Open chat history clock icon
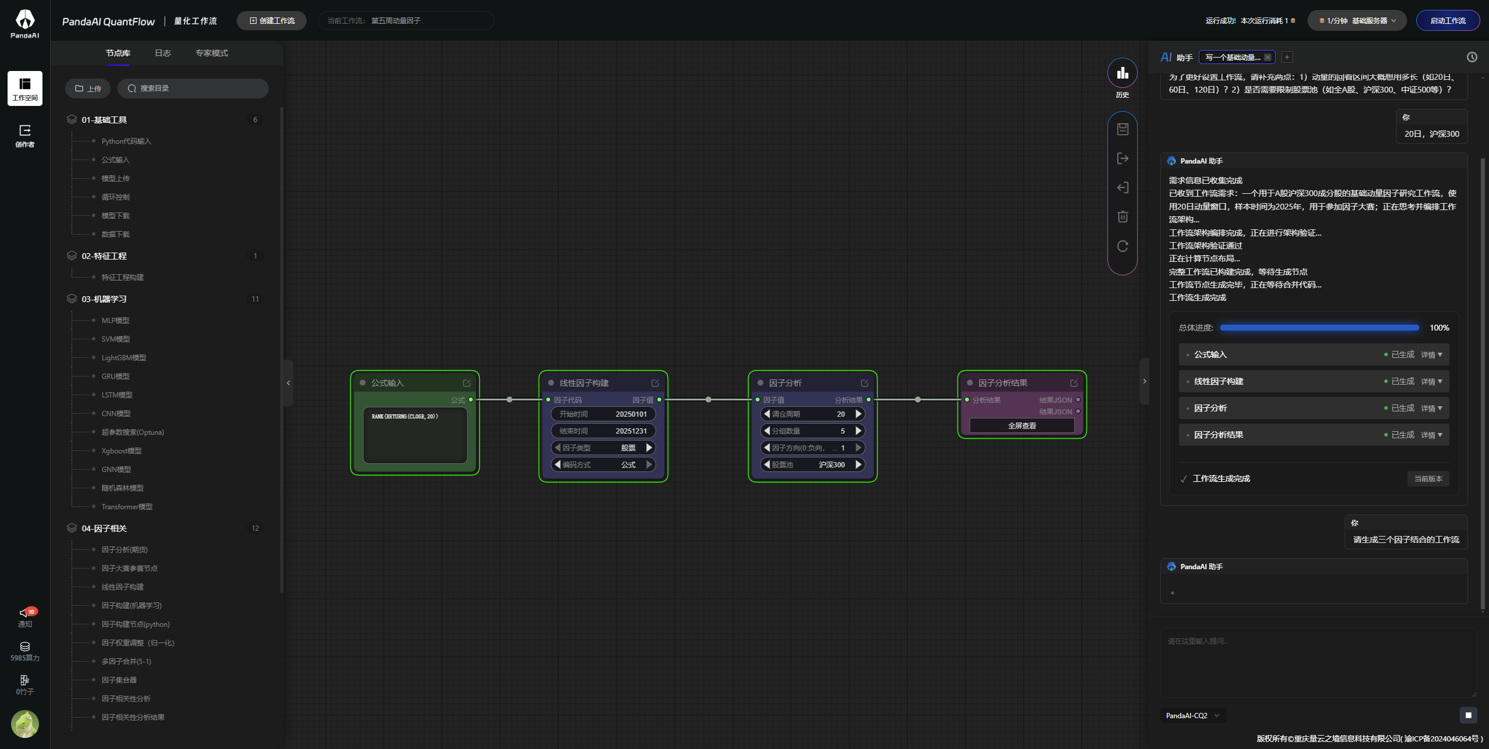This screenshot has height=749, width=1489. click(1472, 57)
